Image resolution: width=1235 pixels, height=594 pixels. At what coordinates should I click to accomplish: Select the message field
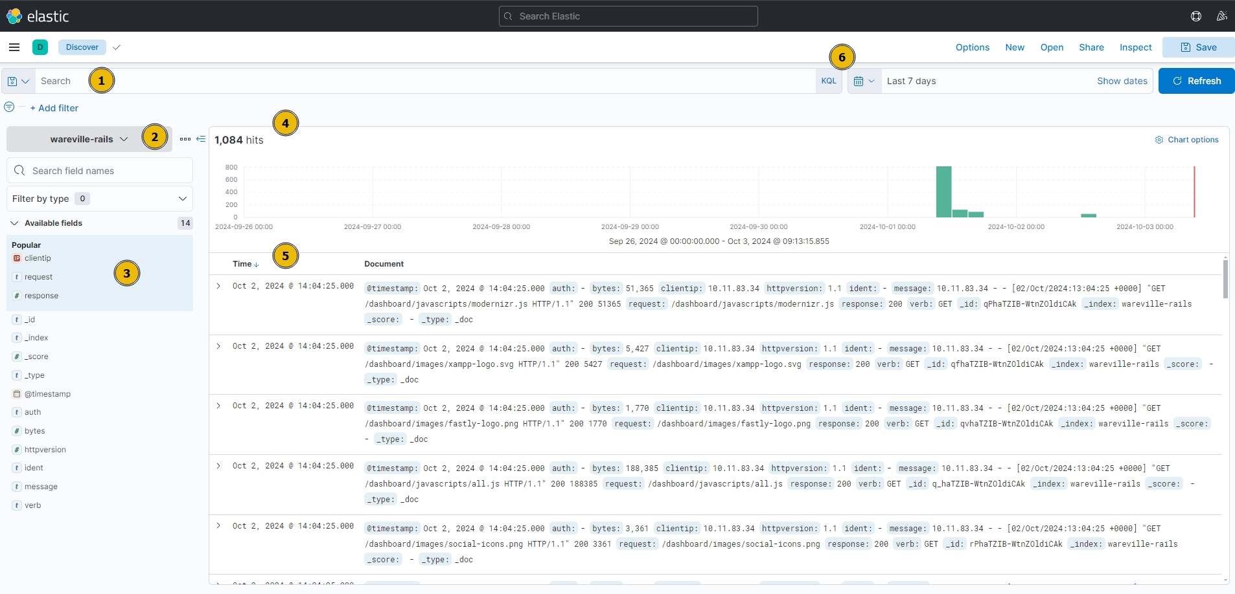click(41, 487)
